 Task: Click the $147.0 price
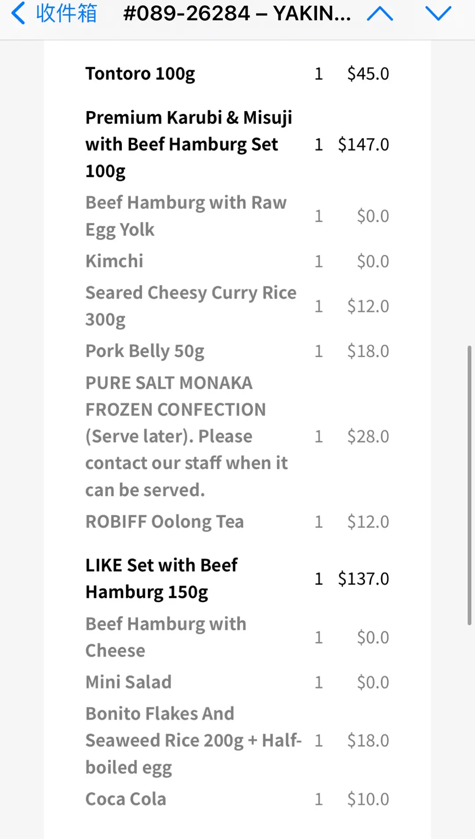tap(363, 145)
